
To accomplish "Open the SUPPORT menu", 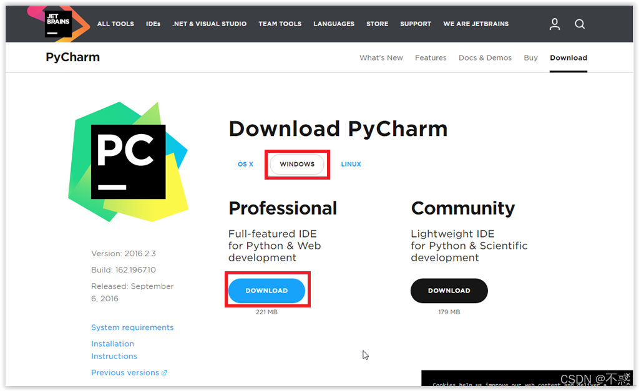I will (415, 24).
